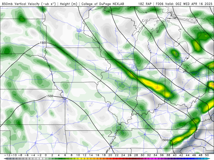This screenshot has height=160, width=214.
Task: Click the 48 value on the color scale
Action: (200, 155)
